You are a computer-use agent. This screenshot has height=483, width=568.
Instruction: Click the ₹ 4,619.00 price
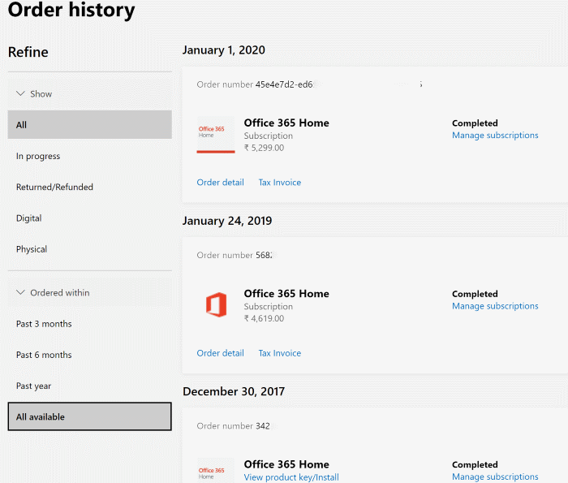264,318
